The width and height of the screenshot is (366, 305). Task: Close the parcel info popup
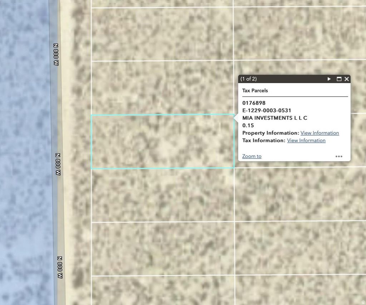346,79
